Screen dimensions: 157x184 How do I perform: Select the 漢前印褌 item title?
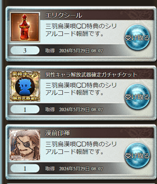click(58, 133)
